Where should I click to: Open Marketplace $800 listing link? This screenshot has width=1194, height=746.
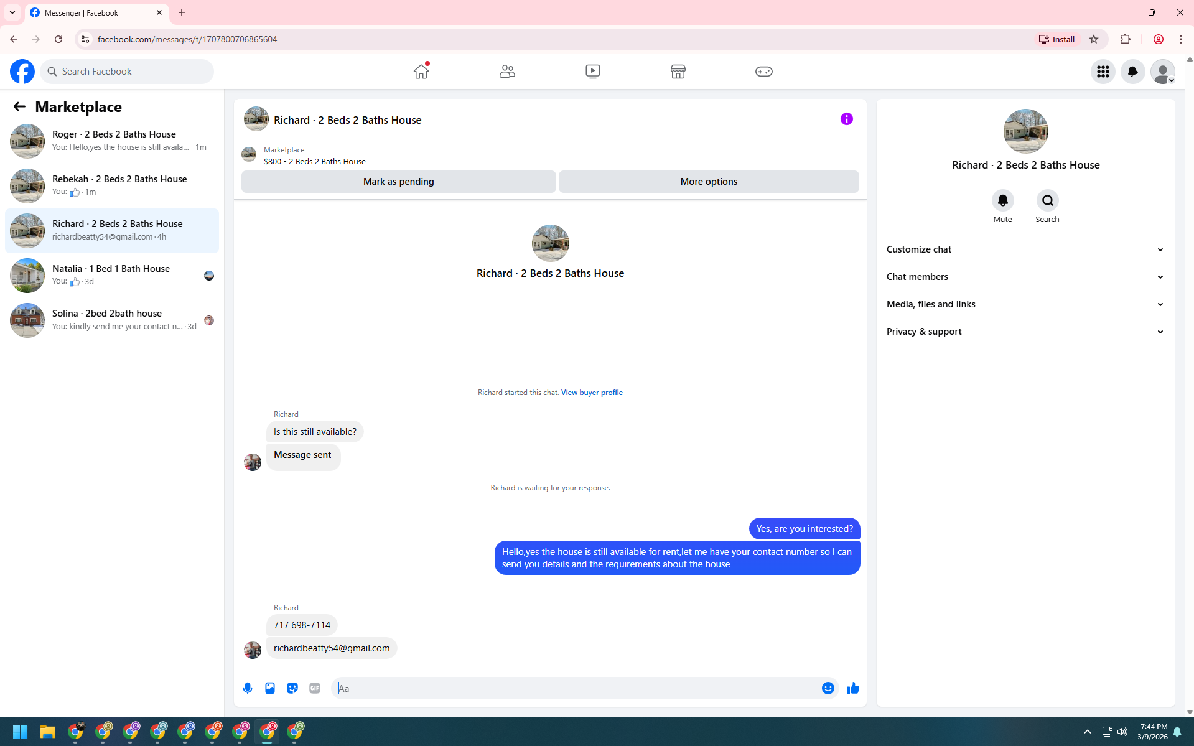314,162
